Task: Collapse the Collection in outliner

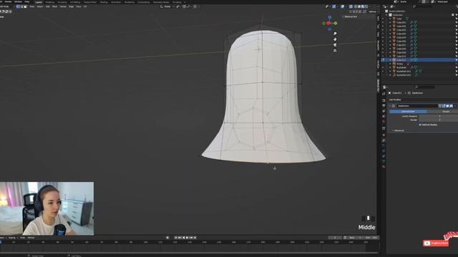Action: tap(386, 15)
